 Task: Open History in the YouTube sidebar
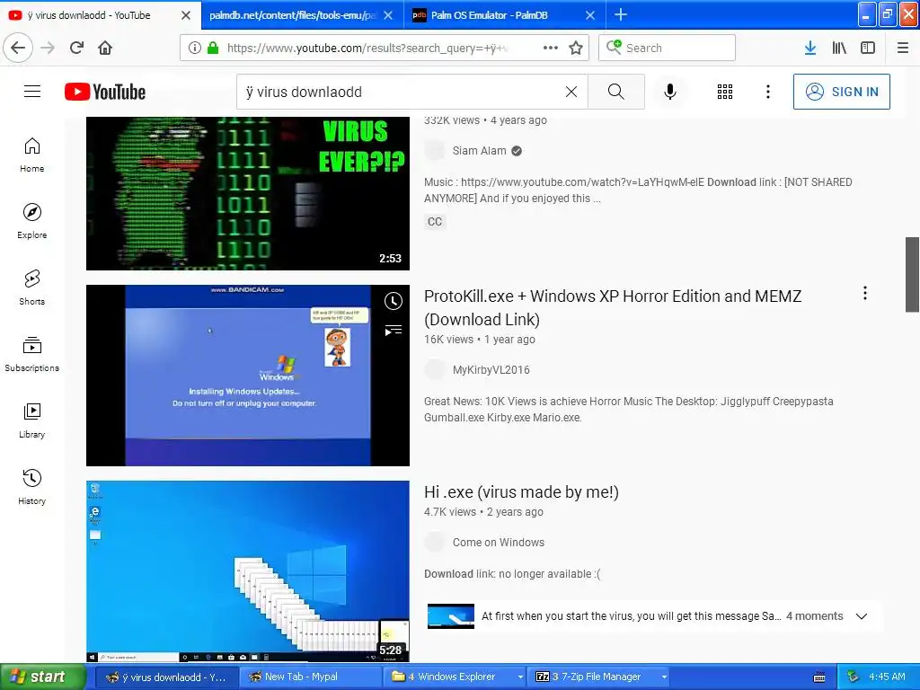tap(31, 487)
